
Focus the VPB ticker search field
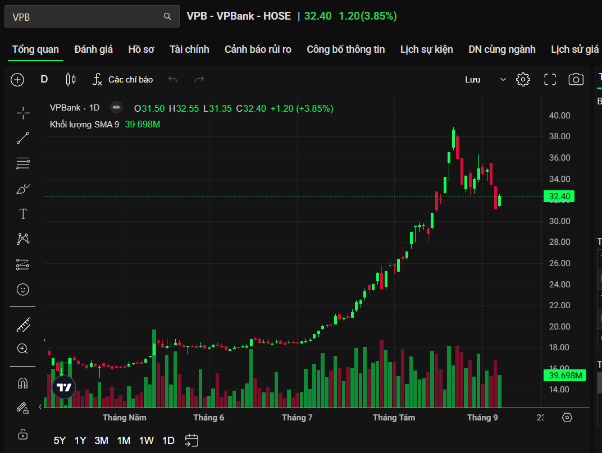92,16
